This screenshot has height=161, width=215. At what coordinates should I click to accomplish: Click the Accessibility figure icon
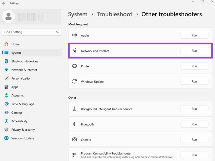[x=6, y=121]
